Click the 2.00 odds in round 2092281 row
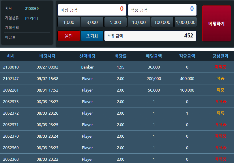 pyautogui.click(x=121, y=90)
